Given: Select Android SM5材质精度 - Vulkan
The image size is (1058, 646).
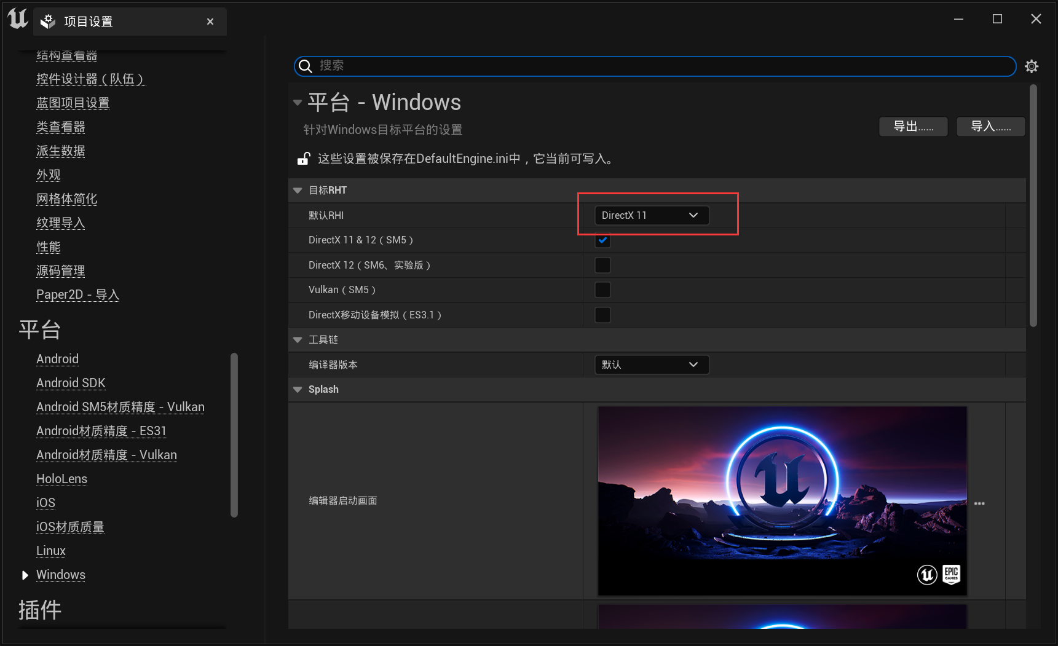Looking at the screenshot, I should (120, 407).
